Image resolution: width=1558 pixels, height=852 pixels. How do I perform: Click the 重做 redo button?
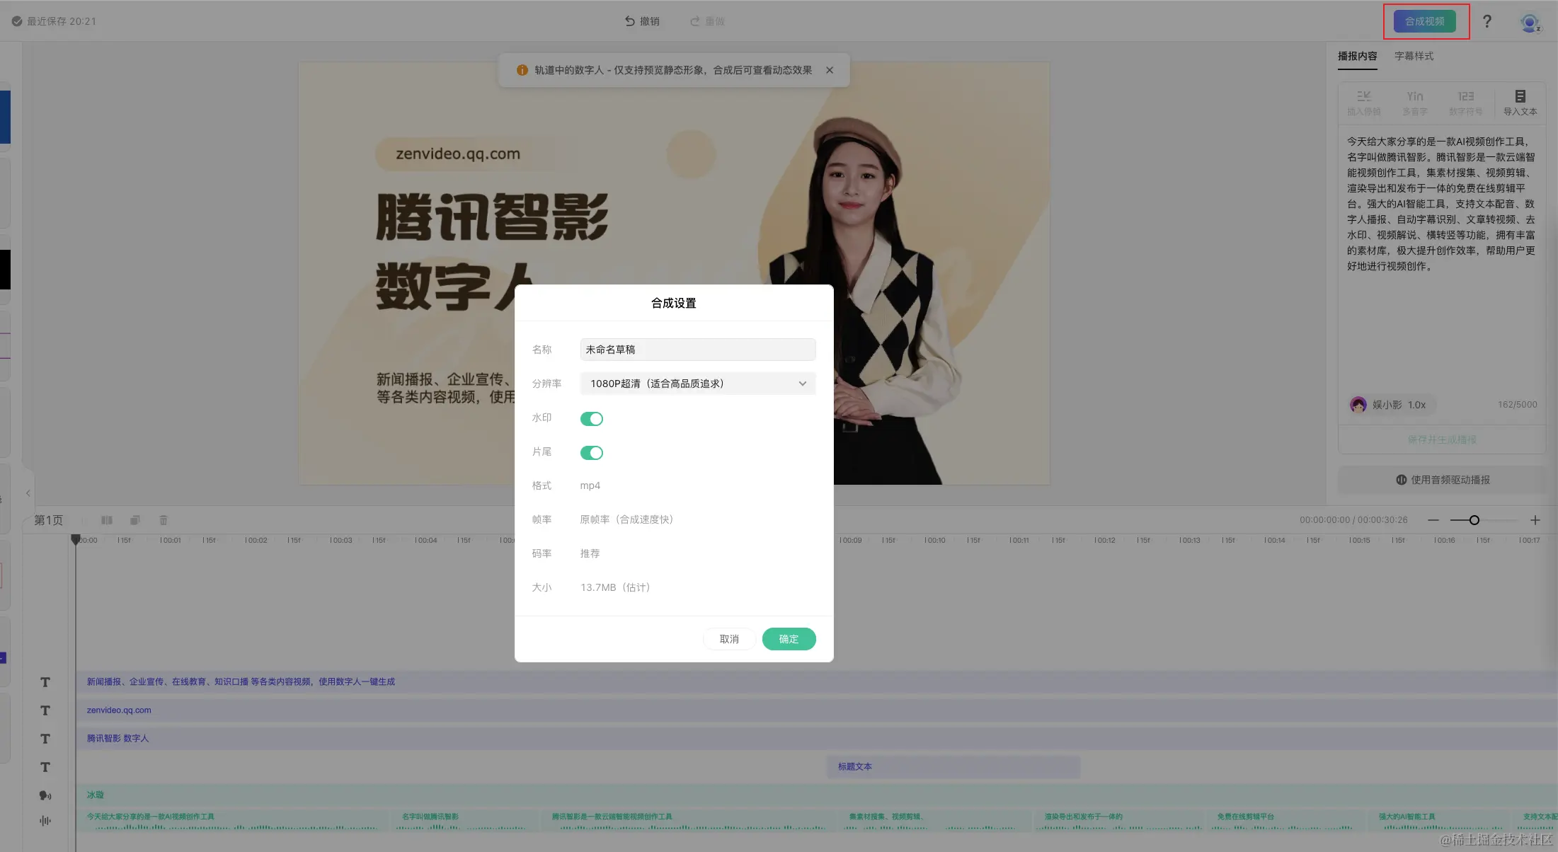click(707, 21)
